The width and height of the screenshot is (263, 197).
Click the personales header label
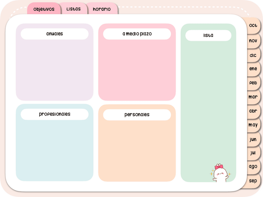point(137,115)
